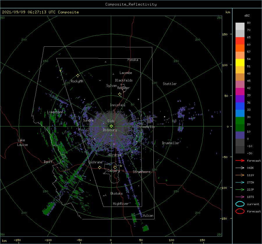Click the green 22JP arrow legend symbol
The width and height of the screenshot is (262, 244).
point(240,189)
